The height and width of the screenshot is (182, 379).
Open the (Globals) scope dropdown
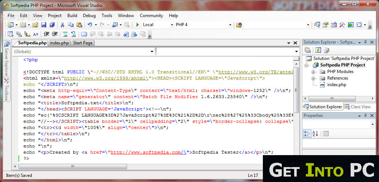point(152,51)
